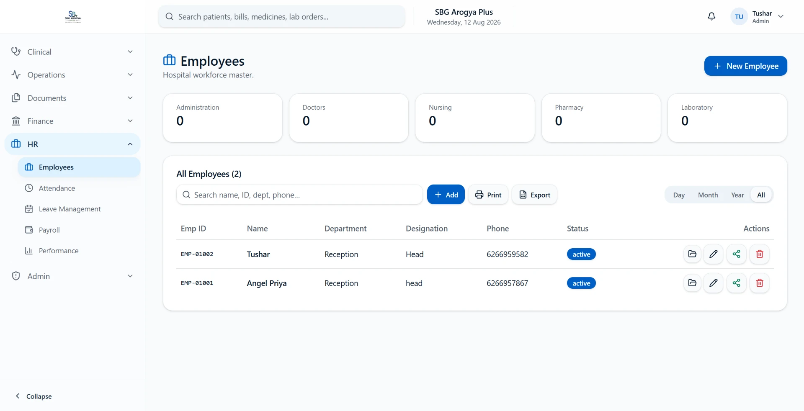Open Performance page
Image resolution: width=804 pixels, height=411 pixels.
(x=79, y=251)
